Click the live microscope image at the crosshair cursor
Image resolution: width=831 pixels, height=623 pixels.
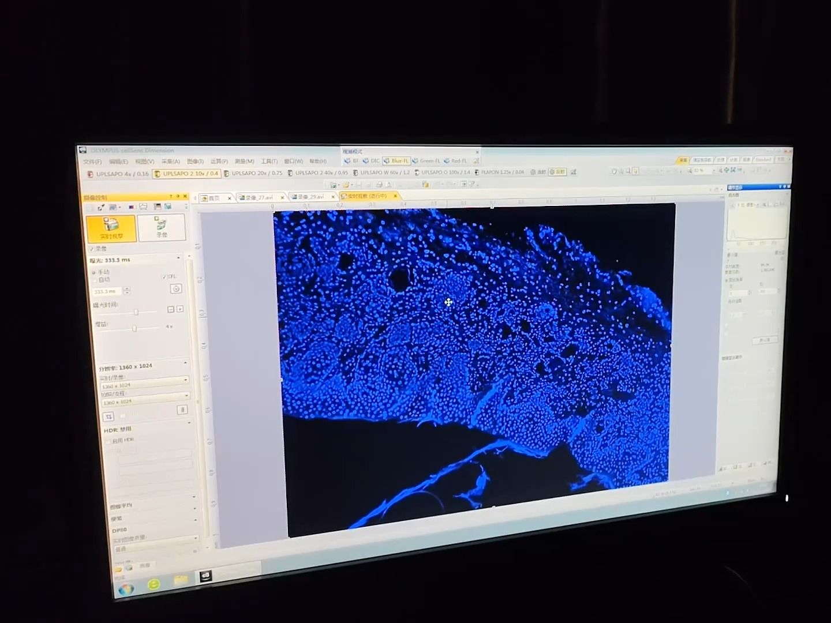[448, 302]
